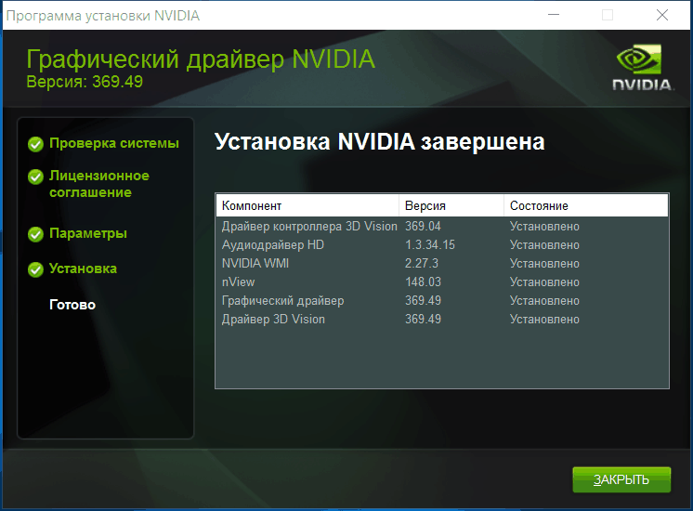
Task: Select the Готово step
Action: 72,305
